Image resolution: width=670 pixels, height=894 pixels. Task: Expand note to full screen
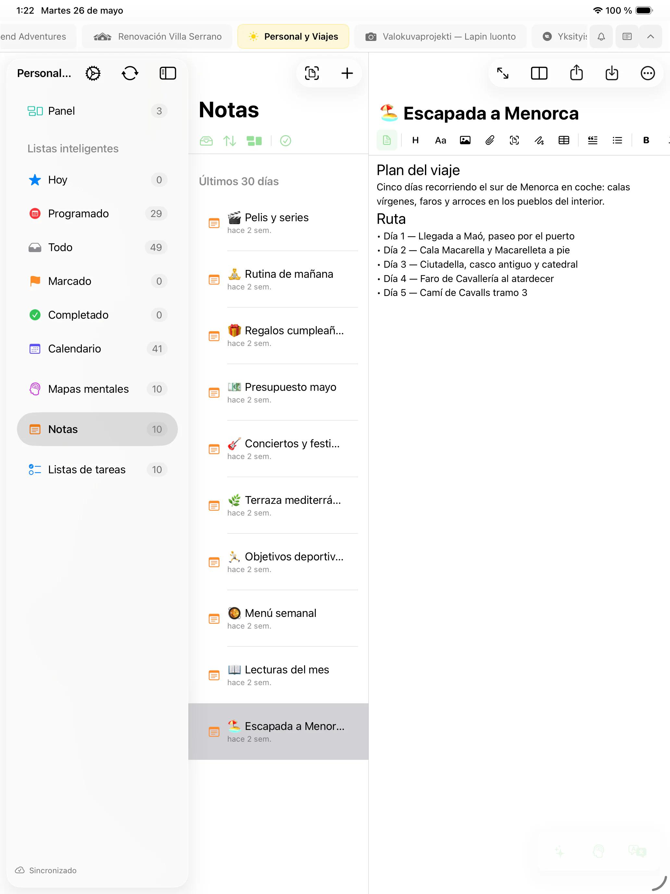[x=503, y=73]
